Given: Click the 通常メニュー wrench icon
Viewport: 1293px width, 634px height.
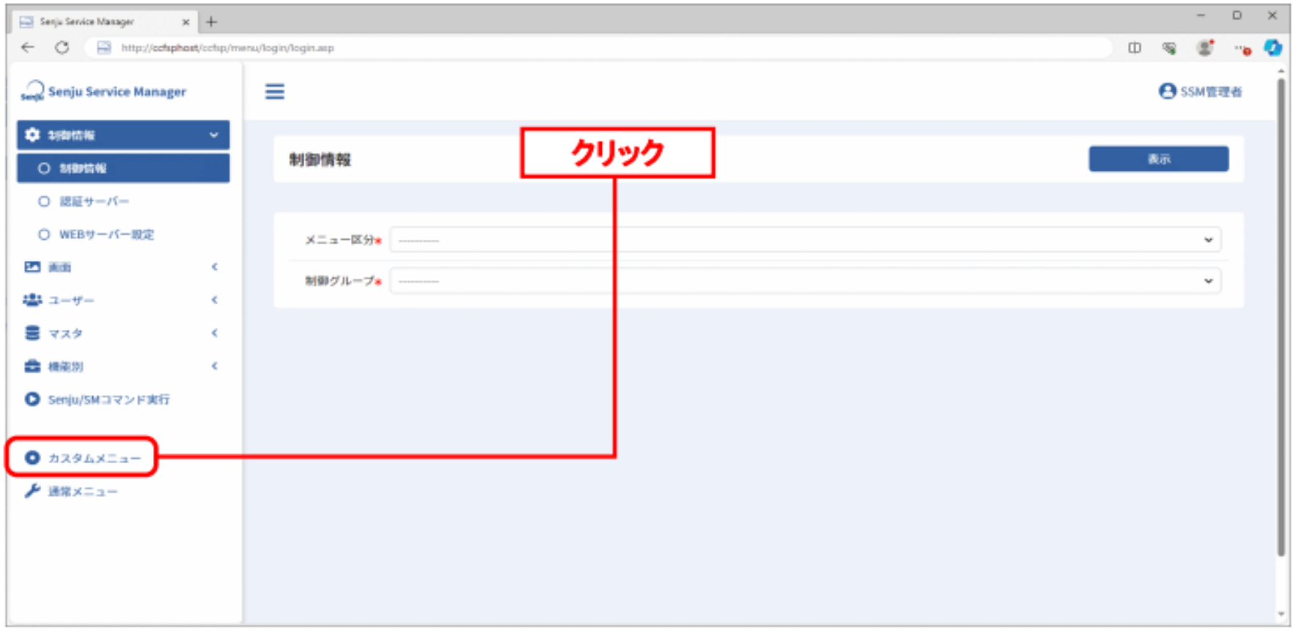Looking at the screenshot, I should [32, 491].
